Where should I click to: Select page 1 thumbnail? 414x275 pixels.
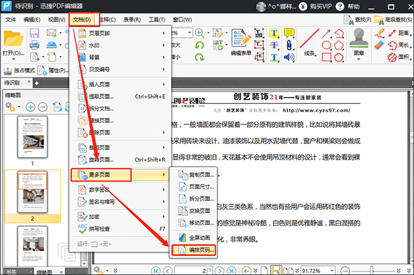click(x=32, y=138)
